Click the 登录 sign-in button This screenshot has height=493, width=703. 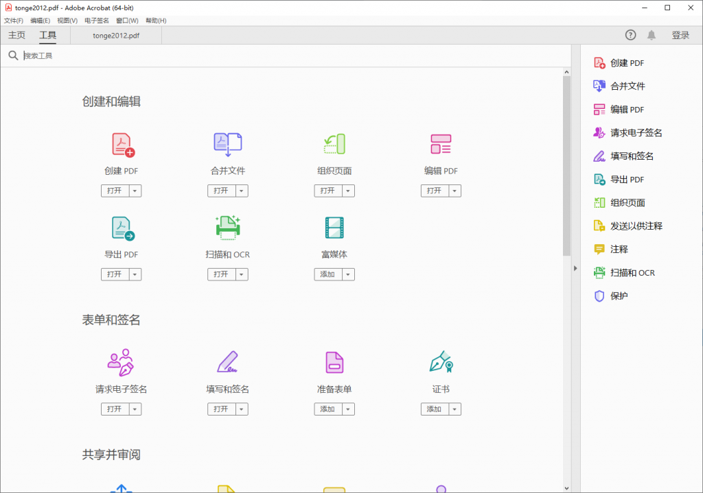[680, 36]
